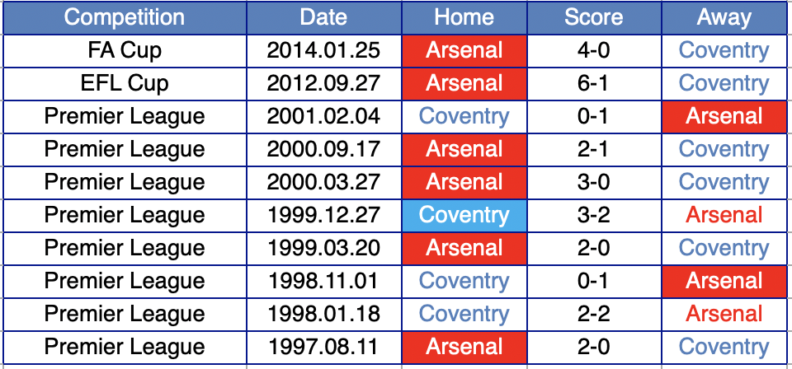The image size is (792, 369).
Task: Click the Home column header
Action: (x=464, y=17)
